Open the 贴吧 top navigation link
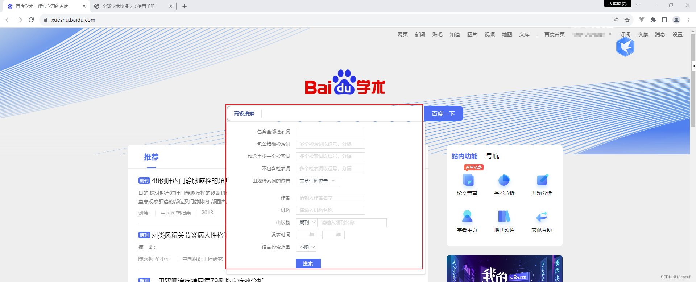Image resolution: width=696 pixels, height=282 pixels. point(437,34)
